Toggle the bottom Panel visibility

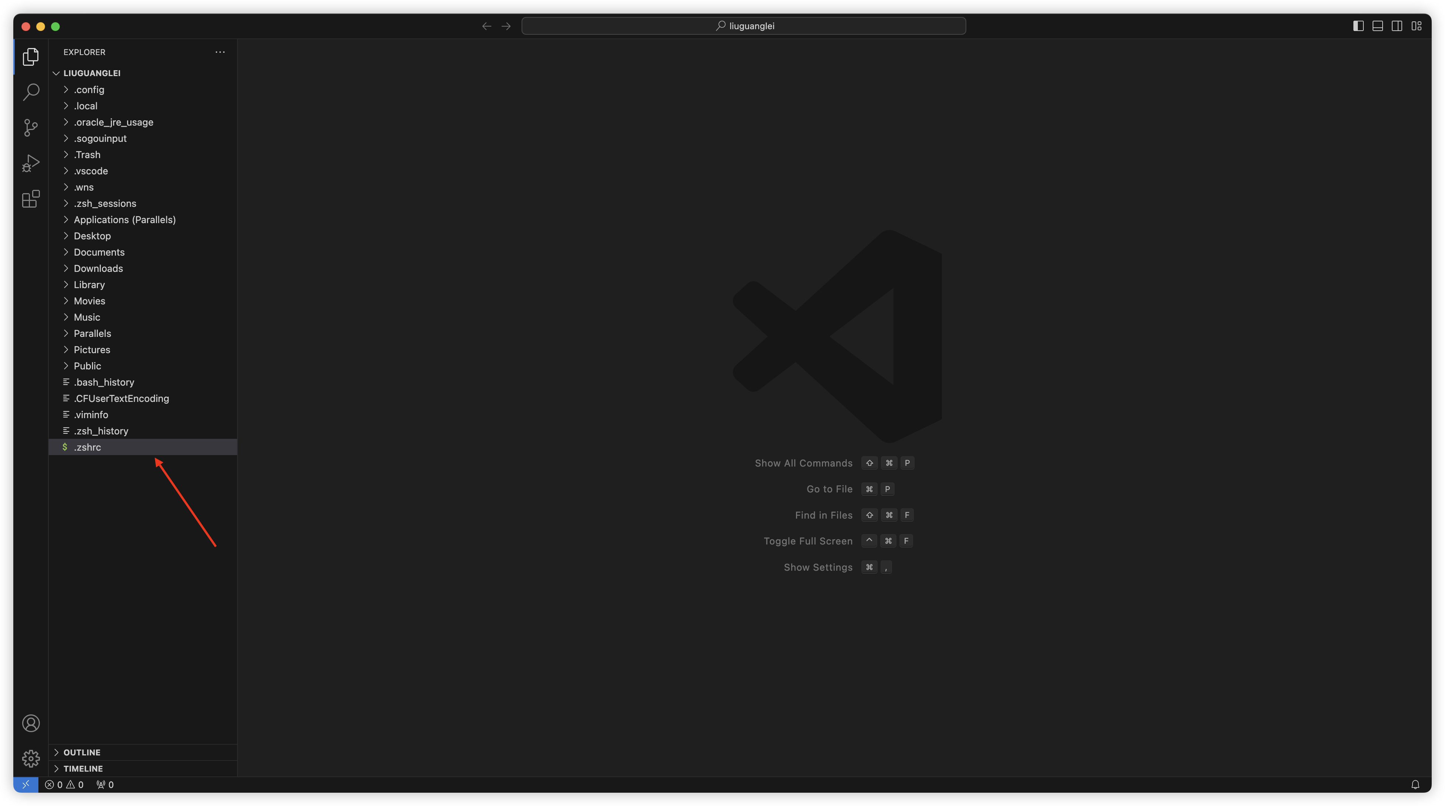tap(1378, 26)
